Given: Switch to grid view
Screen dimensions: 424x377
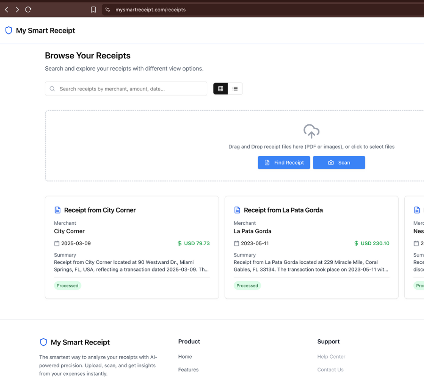Looking at the screenshot, I should tap(220, 89).
